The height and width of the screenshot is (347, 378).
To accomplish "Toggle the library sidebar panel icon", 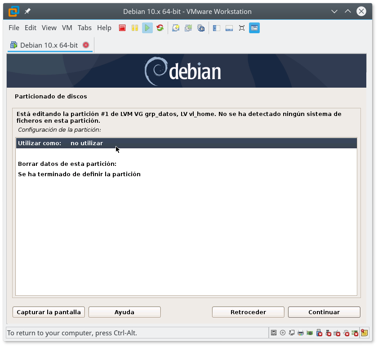I will [x=217, y=28].
